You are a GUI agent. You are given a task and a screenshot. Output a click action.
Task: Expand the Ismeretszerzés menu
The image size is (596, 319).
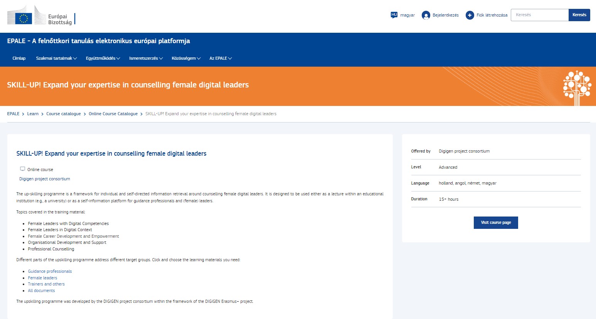[x=146, y=59]
